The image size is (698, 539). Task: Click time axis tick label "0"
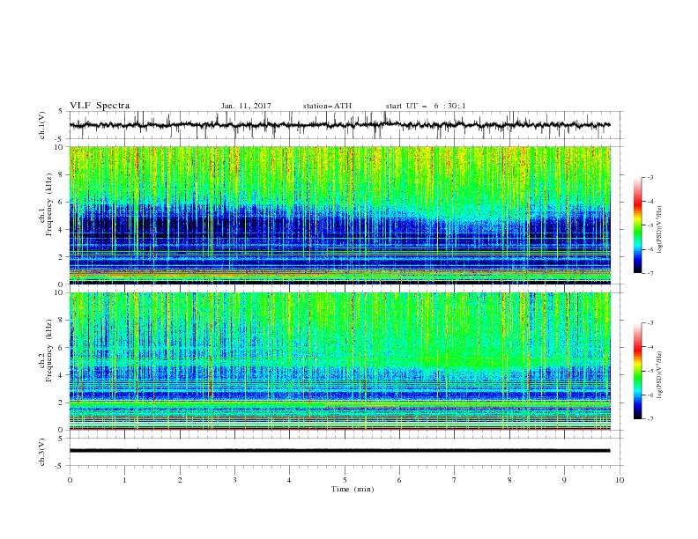[70, 480]
